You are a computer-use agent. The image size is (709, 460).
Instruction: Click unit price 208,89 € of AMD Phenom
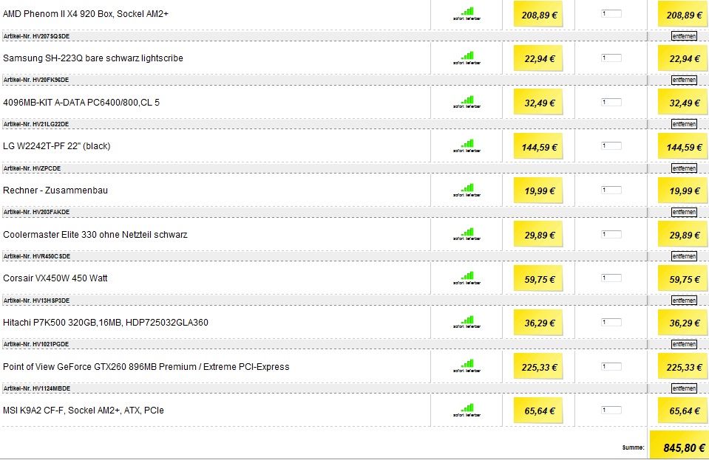[539, 15]
